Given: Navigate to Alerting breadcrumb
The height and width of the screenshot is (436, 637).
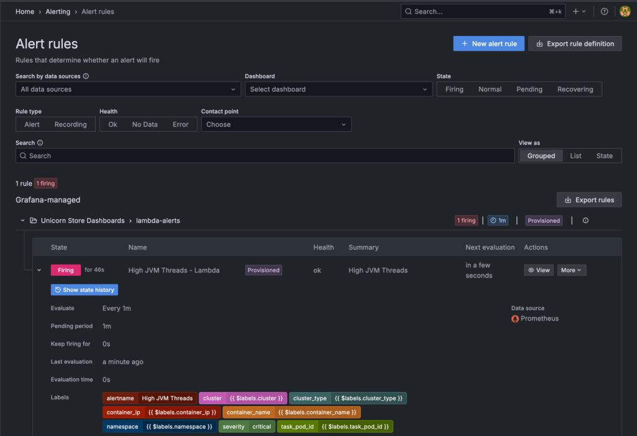Looking at the screenshot, I should click(x=58, y=11).
